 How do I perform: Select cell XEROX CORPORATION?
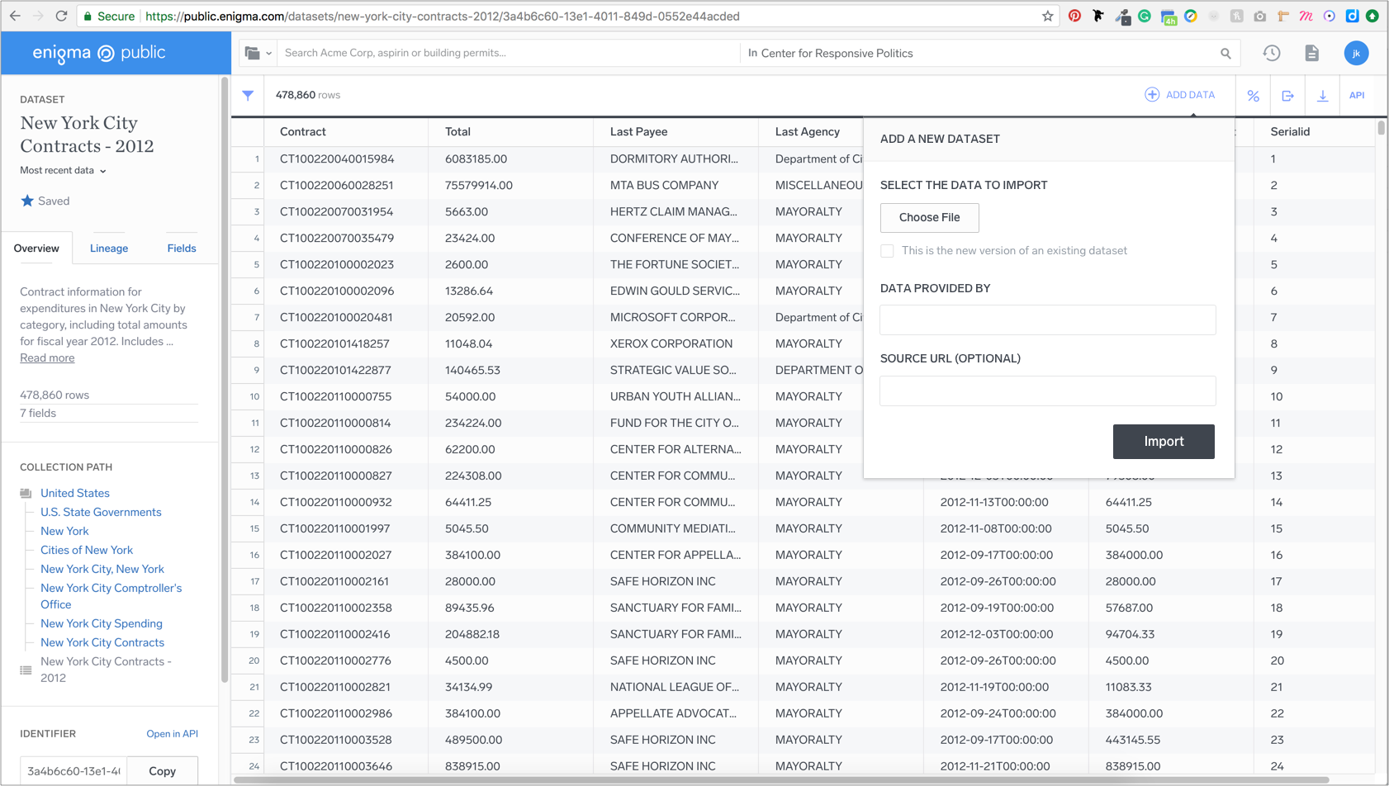[676, 343]
